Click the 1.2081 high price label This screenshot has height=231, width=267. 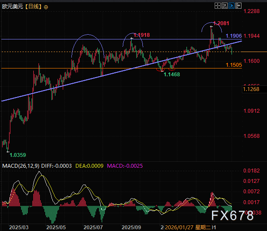tap(221, 23)
